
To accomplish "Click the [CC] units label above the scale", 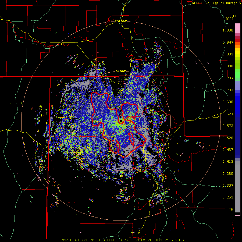I will [x=229, y=19].
